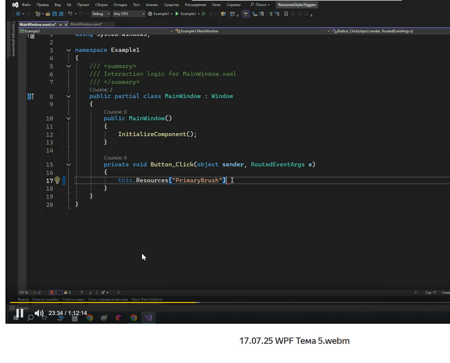Screen dimensions: 450x363
Task: Click the new project toolbar icon
Action: (x=38, y=14)
